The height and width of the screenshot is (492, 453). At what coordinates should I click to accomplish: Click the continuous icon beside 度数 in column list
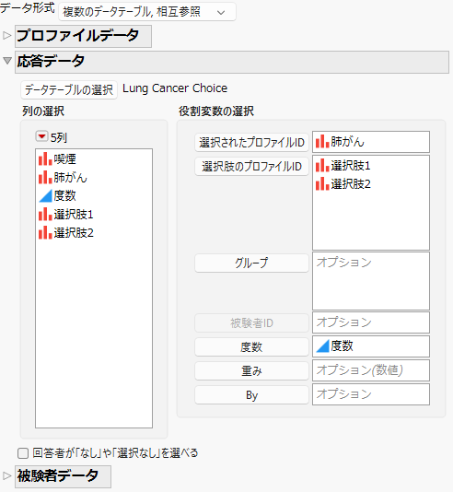pyautogui.click(x=45, y=196)
